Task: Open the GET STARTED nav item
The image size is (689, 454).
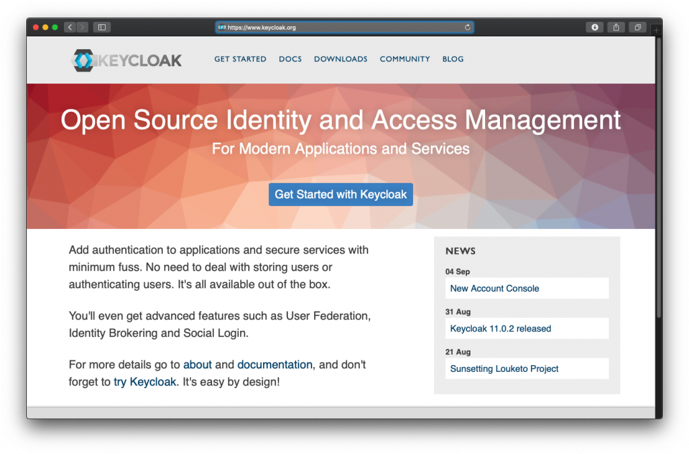Action: 240,59
